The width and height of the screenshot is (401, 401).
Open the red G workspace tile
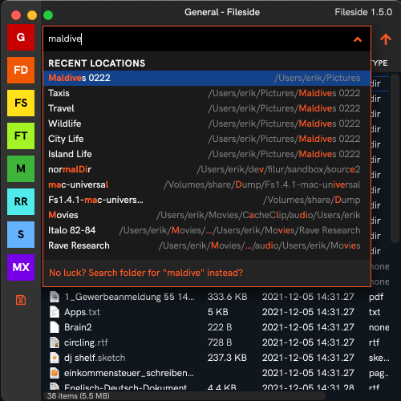(x=21, y=37)
